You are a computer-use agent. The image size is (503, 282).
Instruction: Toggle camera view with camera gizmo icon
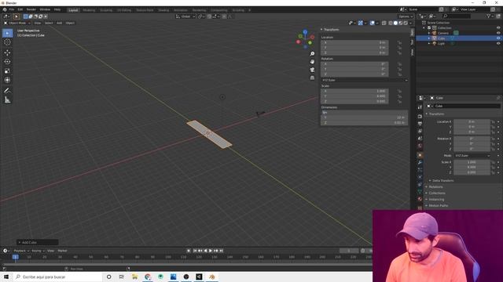click(312, 70)
